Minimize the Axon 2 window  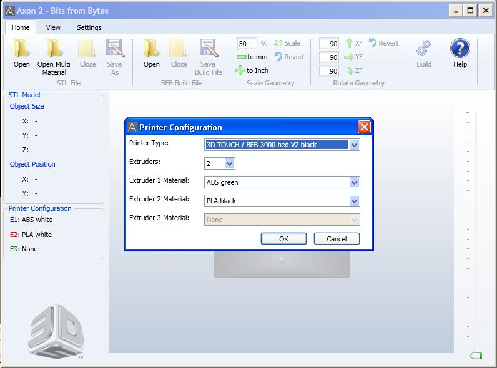[456, 11]
